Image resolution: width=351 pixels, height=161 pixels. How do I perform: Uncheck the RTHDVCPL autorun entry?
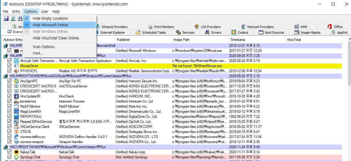point(10,71)
